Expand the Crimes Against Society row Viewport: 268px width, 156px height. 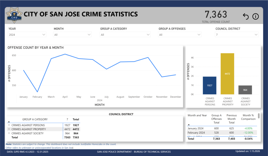pyautogui.click(x=9, y=133)
